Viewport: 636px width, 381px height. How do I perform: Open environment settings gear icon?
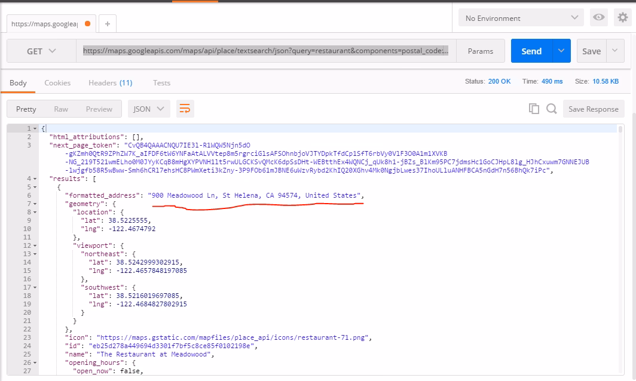coord(623,18)
